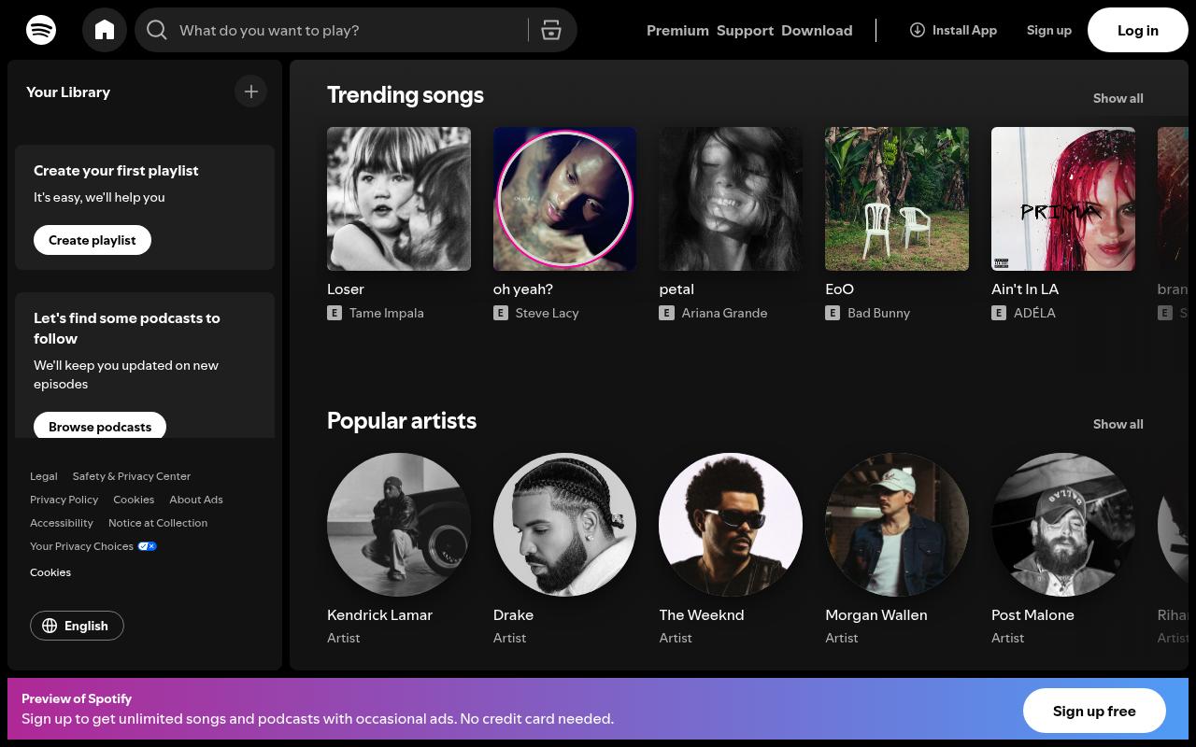Open the Premium page

(x=677, y=30)
